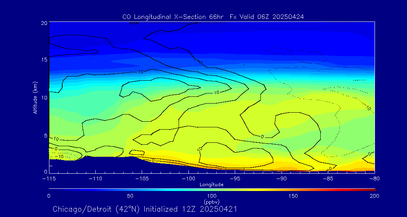407x217 pixels.
Task: Select the longitude tick label "-85"
Action: pyautogui.click(x=328, y=179)
